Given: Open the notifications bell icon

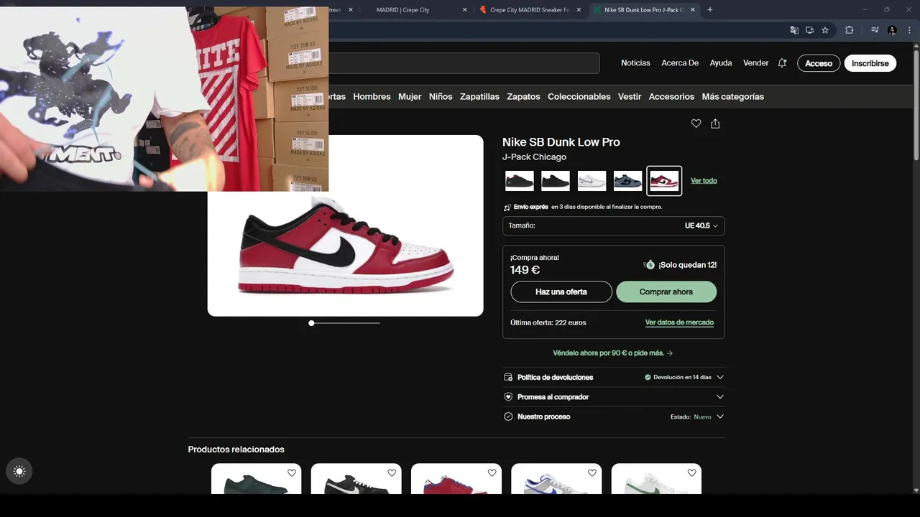Looking at the screenshot, I should (x=782, y=63).
